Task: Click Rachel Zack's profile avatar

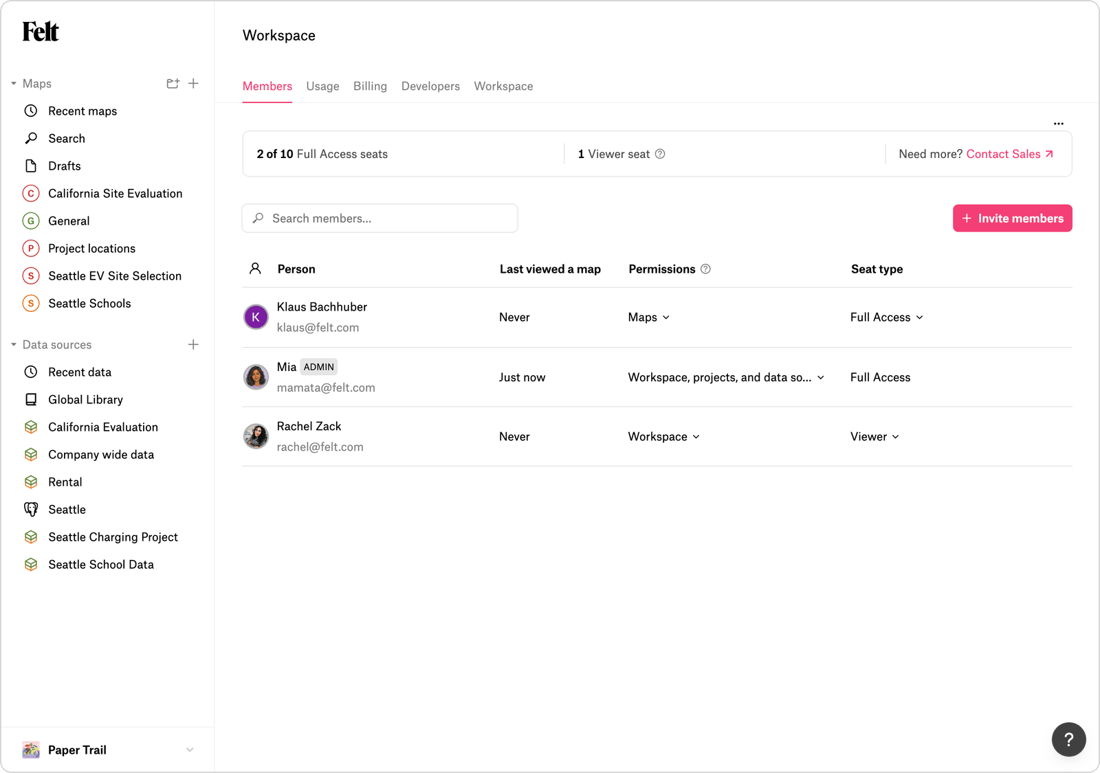Action: click(x=256, y=436)
